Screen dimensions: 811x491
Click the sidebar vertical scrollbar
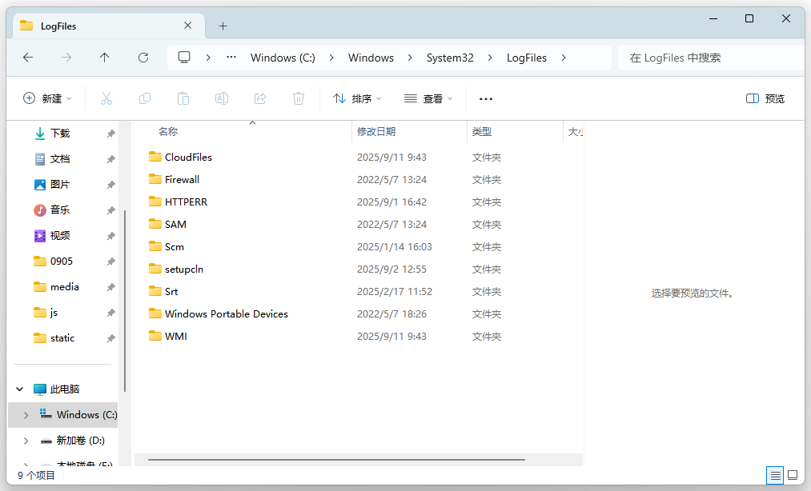pyautogui.click(x=125, y=300)
